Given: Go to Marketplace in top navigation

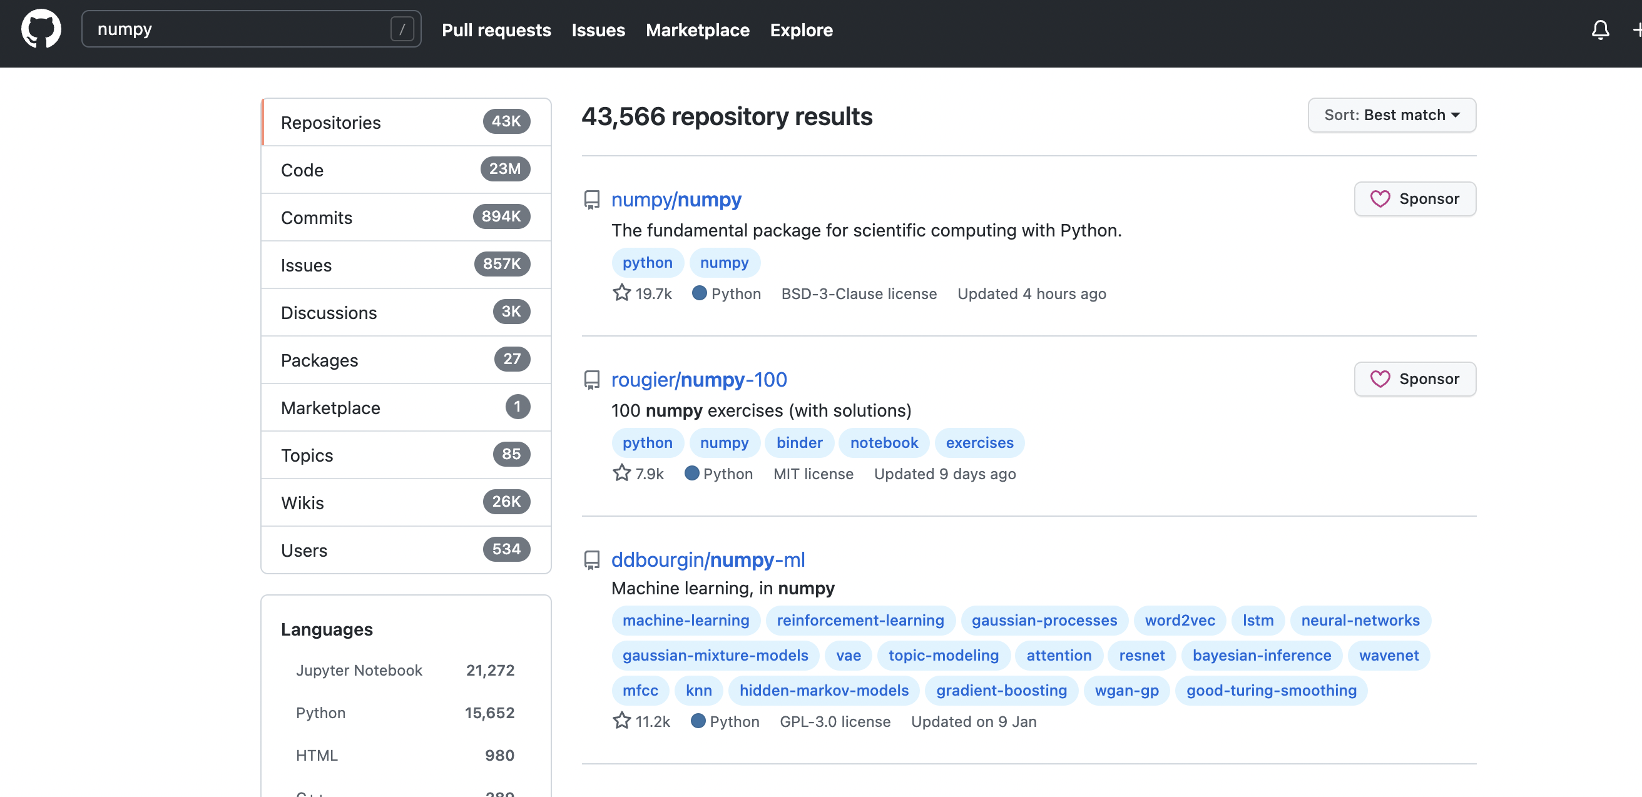Looking at the screenshot, I should [697, 30].
